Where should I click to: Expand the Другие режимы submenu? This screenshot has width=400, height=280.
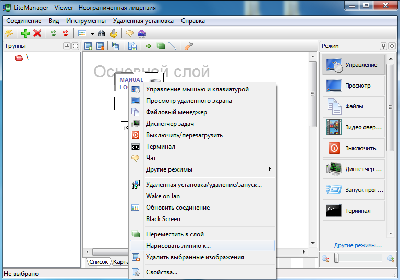pos(202,169)
